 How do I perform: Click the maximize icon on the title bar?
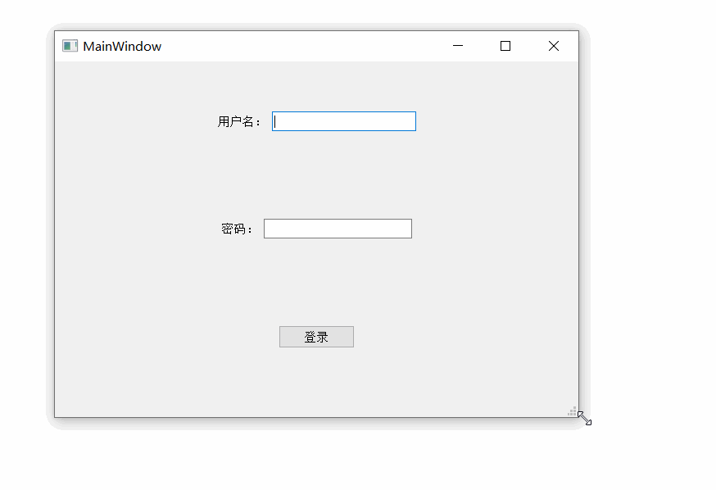click(x=505, y=46)
